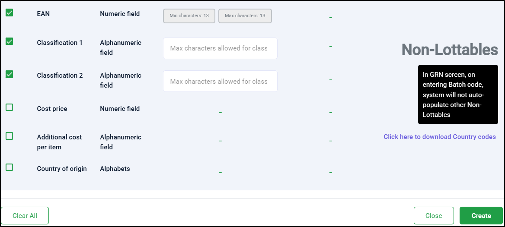
Task: Tick the Additional cost per item checkbox
Action: click(9, 136)
